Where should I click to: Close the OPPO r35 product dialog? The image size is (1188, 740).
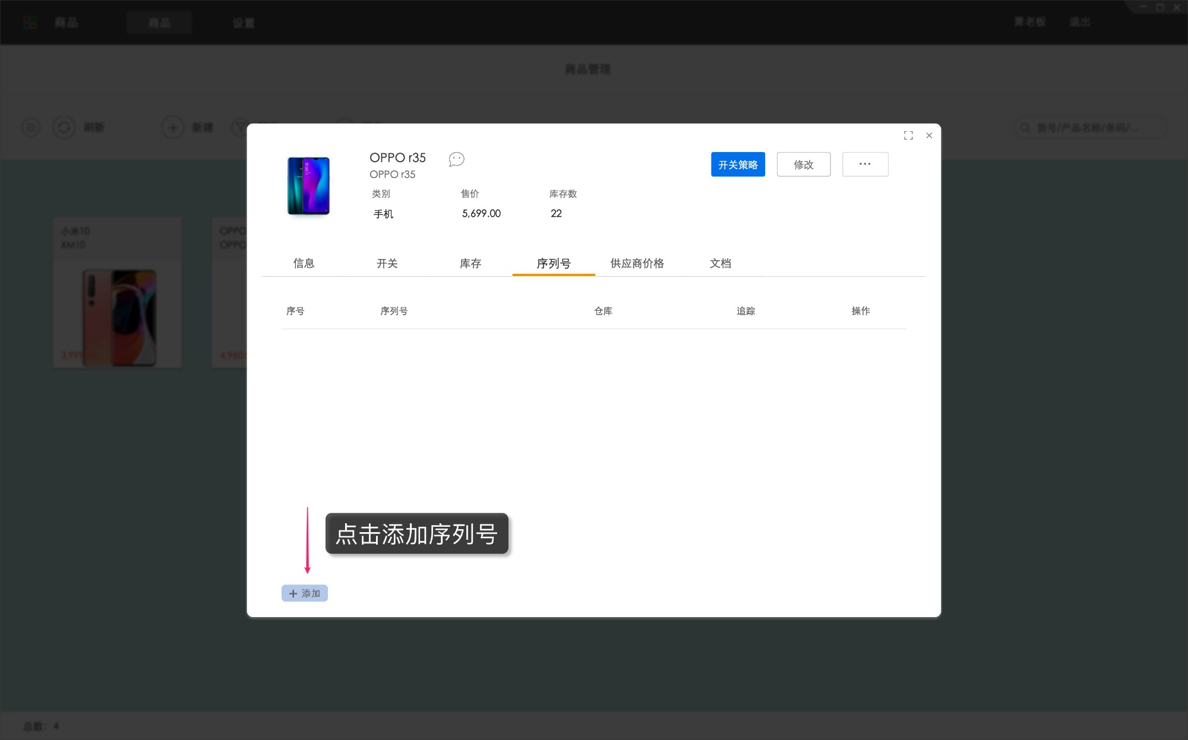(929, 135)
